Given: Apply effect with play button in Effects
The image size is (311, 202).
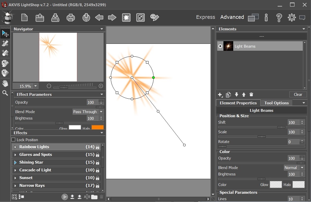Looking at the screenshot, I should coord(65,197).
